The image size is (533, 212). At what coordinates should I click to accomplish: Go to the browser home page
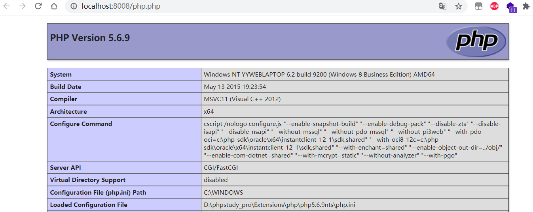tap(54, 6)
